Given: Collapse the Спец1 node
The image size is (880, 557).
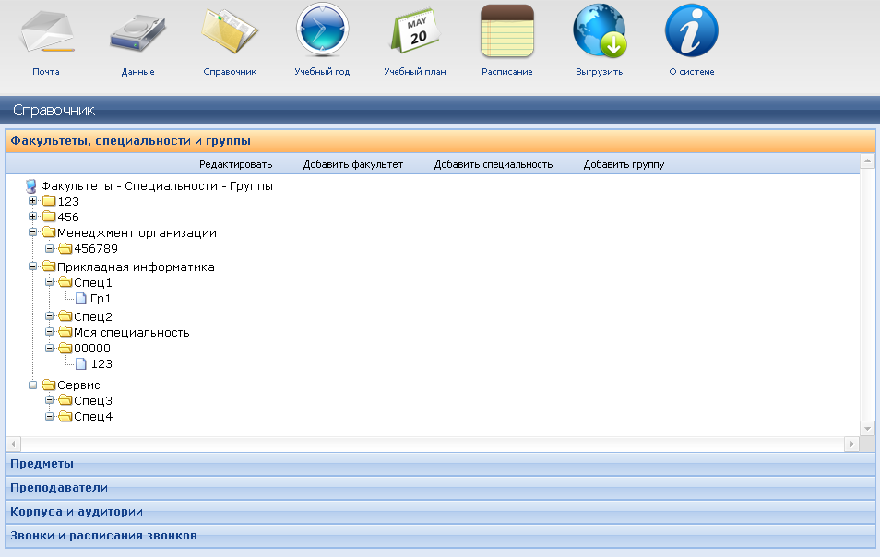Looking at the screenshot, I should pos(50,282).
